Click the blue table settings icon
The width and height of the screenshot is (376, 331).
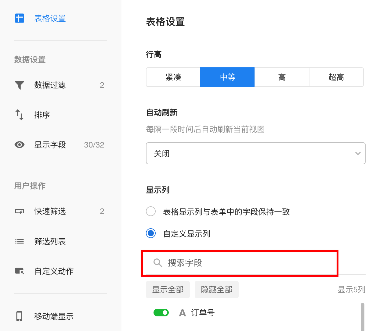(20, 18)
